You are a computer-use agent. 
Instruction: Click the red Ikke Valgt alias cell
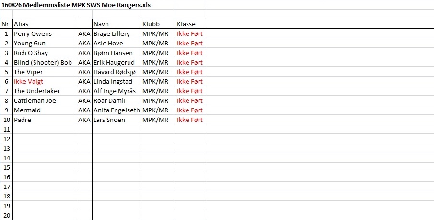pyautogui.click(x=45, y=81)
